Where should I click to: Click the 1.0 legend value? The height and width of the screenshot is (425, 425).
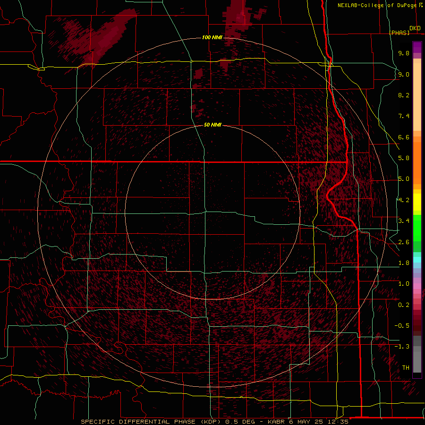coord(404,284)
